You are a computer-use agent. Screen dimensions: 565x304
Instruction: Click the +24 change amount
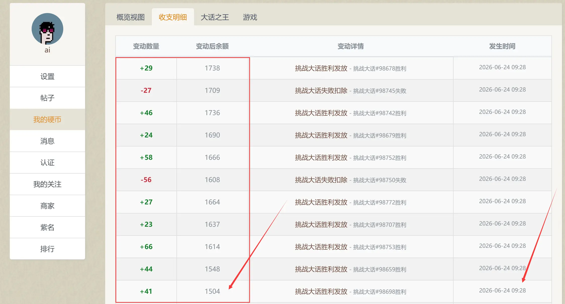[x=146, y=135]
